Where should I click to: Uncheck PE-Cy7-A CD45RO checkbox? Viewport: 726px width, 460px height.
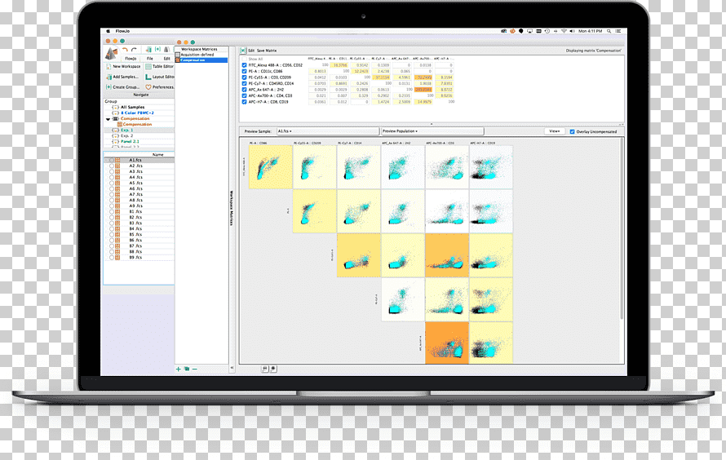click(x=244, y=83)
